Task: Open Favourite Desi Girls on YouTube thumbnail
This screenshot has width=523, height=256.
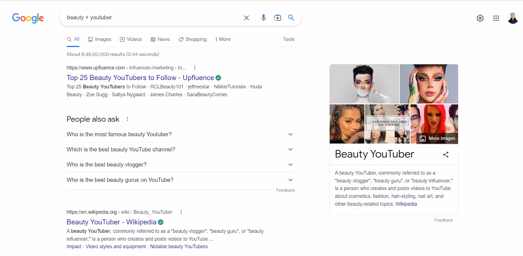Action: pos(387,124)
